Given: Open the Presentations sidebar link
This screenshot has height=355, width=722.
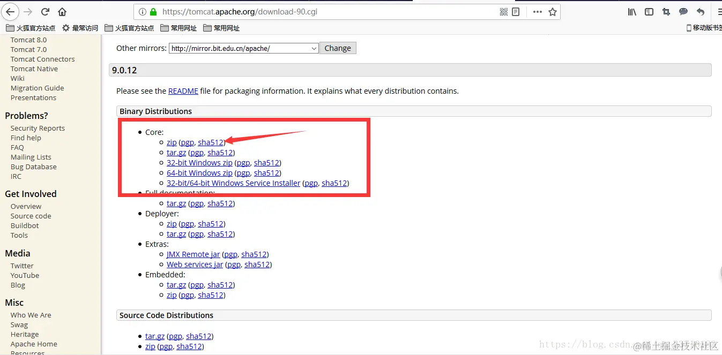Looking at the screenshot, I should (x=33, y=97).
